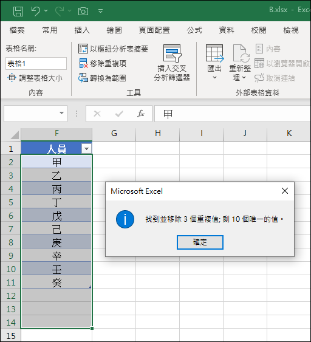Image resolution: width=311 pixels, height=342 pixels.
Task: Click 插入交叉分析篩選器 slicer icon
Action: coord(172,53)
